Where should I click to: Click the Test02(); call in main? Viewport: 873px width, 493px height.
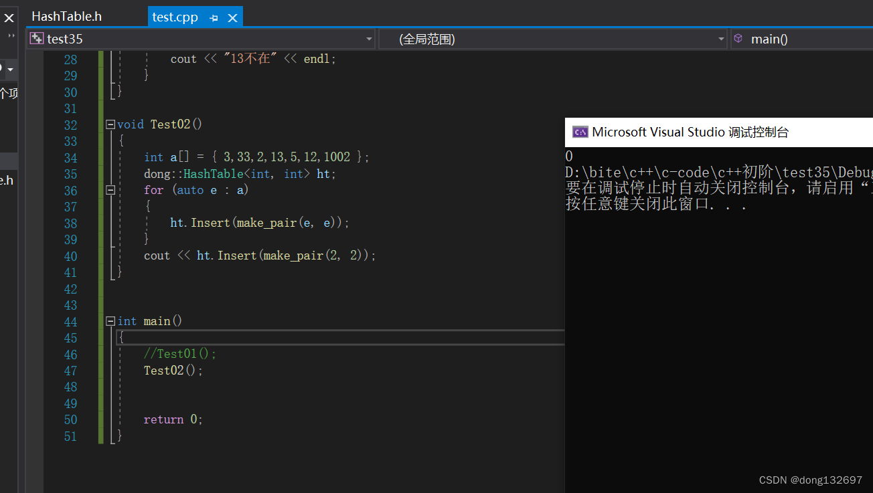click(x=173, y=370)
